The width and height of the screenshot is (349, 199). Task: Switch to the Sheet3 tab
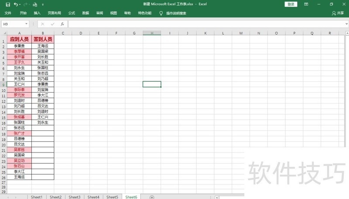[74, 197]
